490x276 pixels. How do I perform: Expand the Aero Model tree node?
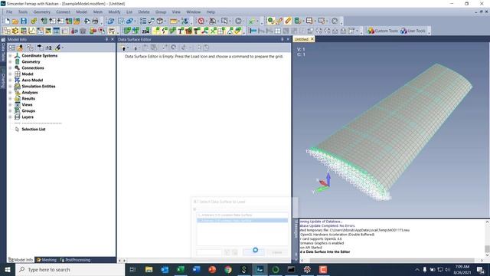click(x=10, y=80)
